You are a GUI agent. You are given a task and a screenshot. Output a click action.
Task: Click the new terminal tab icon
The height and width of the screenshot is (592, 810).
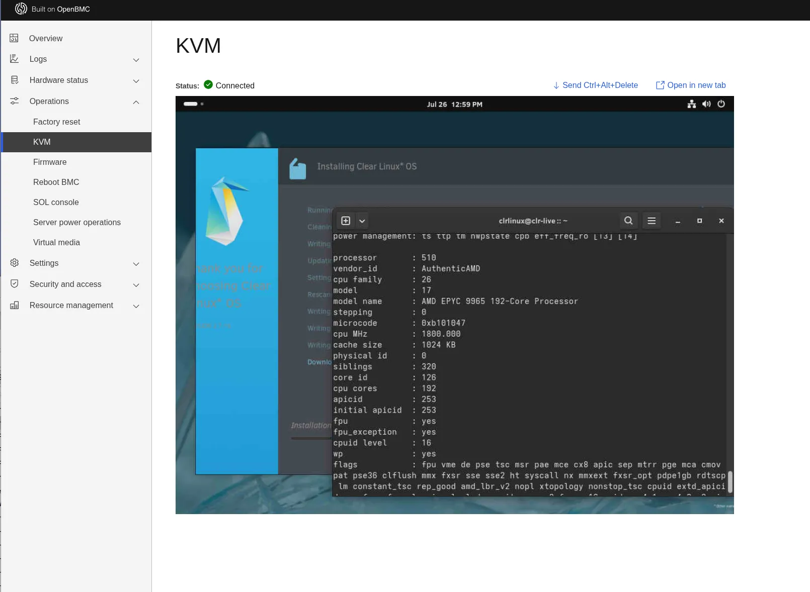coord(346,221)
